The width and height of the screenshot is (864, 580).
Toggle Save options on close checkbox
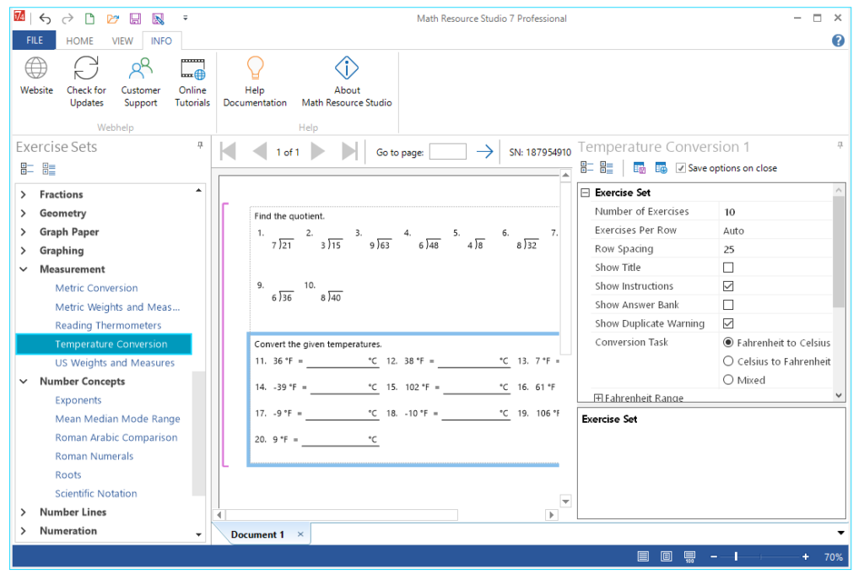pos(681,168)
